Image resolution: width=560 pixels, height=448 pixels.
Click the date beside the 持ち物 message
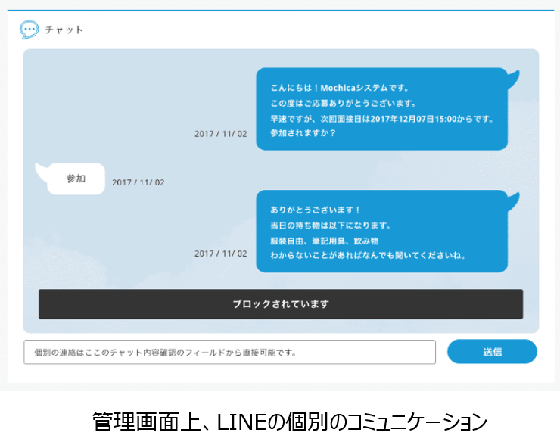coord(221,254)
